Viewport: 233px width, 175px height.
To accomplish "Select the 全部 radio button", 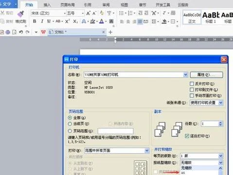I will [70, 118].
